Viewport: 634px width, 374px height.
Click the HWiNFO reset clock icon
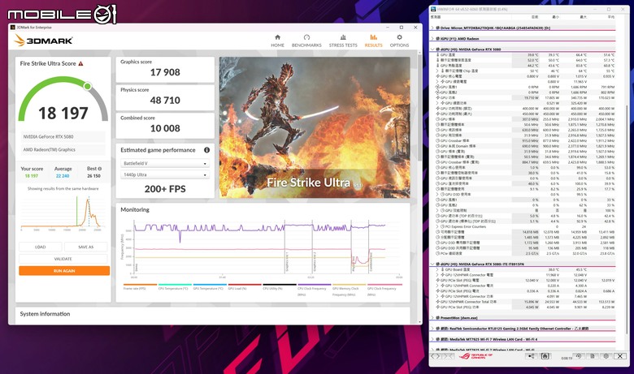(x=579, y=356)
